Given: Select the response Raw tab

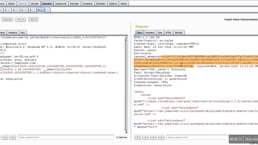Looking at the screenshot, I should click(x=140, y=33).
